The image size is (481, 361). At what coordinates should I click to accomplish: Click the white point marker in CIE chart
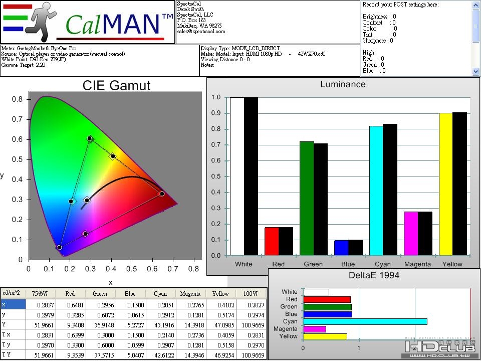tap(87, 201)
